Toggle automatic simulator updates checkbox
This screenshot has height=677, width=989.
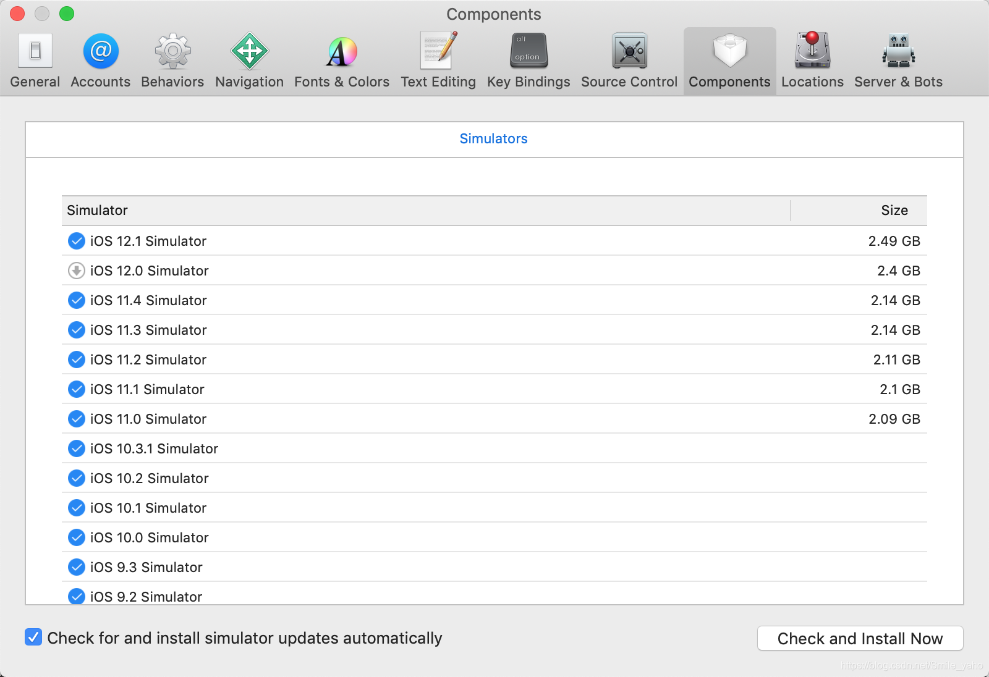click(33, 637)
